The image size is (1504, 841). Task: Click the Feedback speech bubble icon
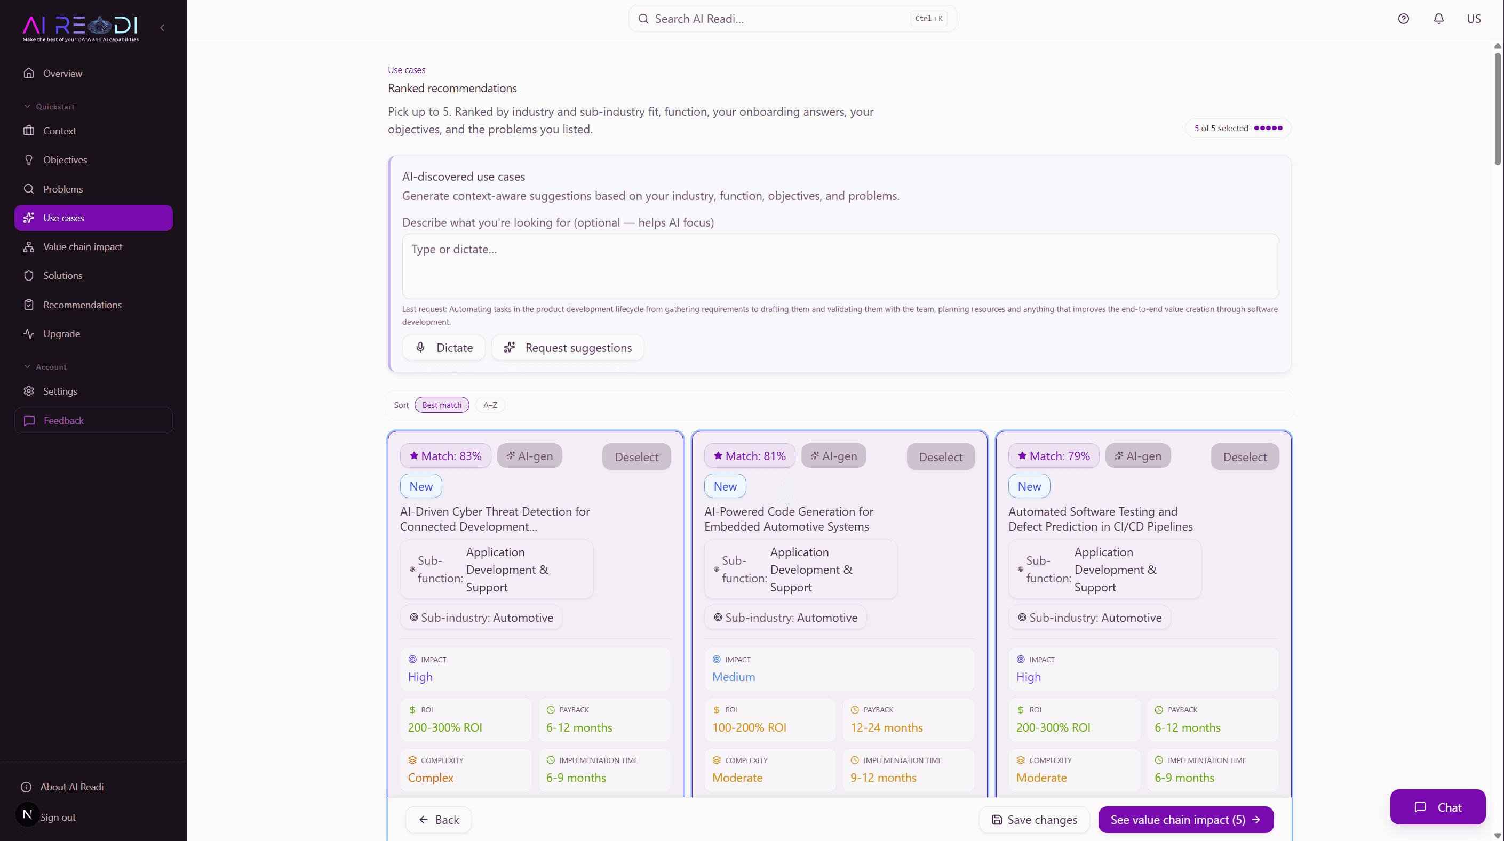tap(29, 421)
